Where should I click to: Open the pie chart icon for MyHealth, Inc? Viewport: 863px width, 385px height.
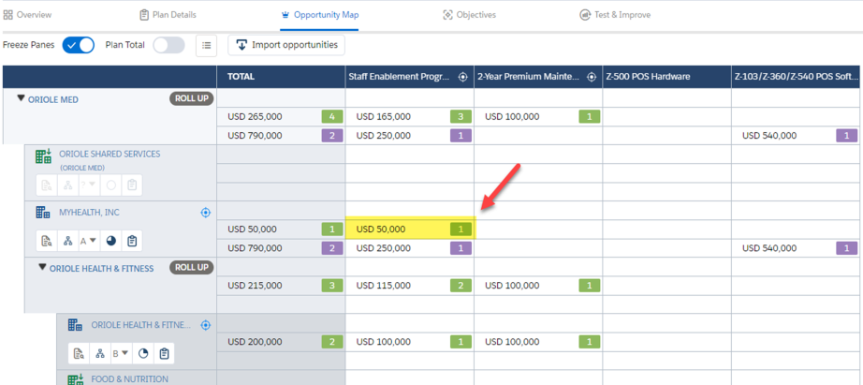pyautogui.click(x=111, y=241)
